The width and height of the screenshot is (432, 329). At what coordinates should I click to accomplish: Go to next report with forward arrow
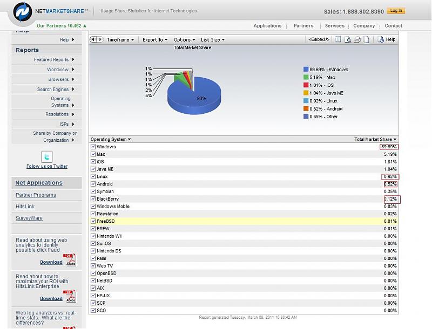100,39
